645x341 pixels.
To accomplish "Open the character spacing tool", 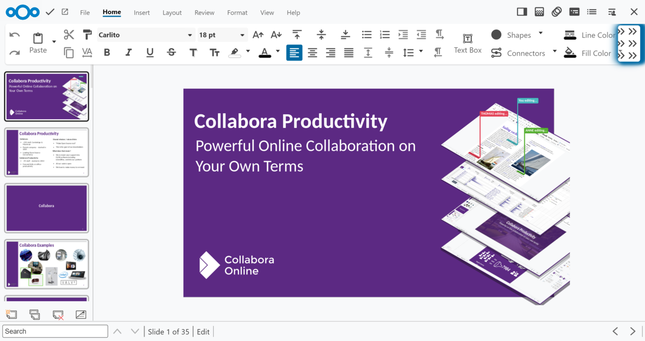I will coord(87,52).
